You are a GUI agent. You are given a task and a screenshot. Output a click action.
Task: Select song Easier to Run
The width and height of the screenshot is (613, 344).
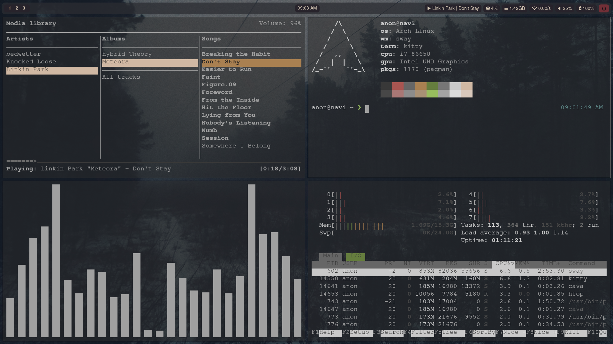click(x=251, y=69)
